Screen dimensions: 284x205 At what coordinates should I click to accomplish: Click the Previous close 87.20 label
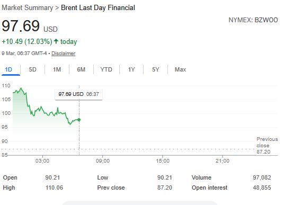pyautogui.click(x=267, y=146)
